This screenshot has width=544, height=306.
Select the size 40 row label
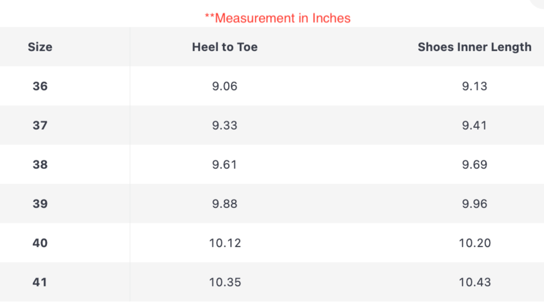point(40,243)
